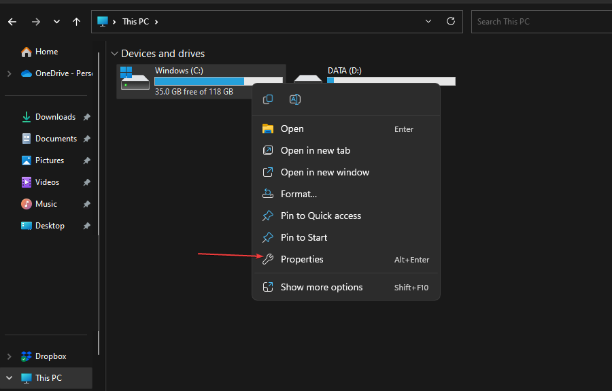Open Home in the sidebar
Image resolution: width=612 pixels, height=391 pixels.
(46, 52)
